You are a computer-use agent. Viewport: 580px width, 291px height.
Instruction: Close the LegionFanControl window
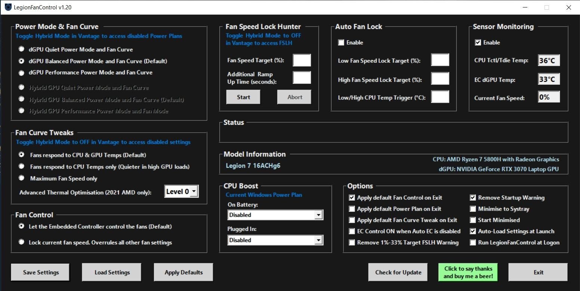(x=569, y=7)
